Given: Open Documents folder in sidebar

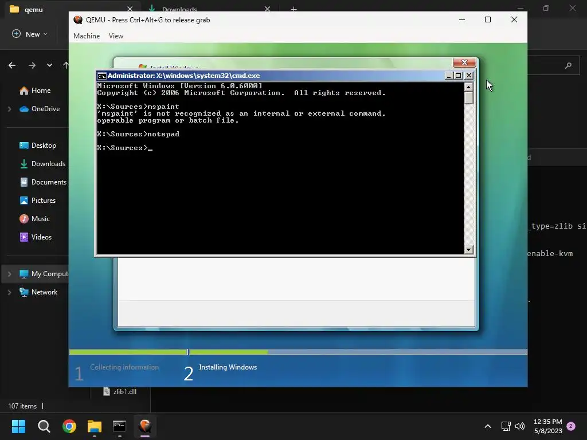Looking at the screenshot, I should pos(49,182).
